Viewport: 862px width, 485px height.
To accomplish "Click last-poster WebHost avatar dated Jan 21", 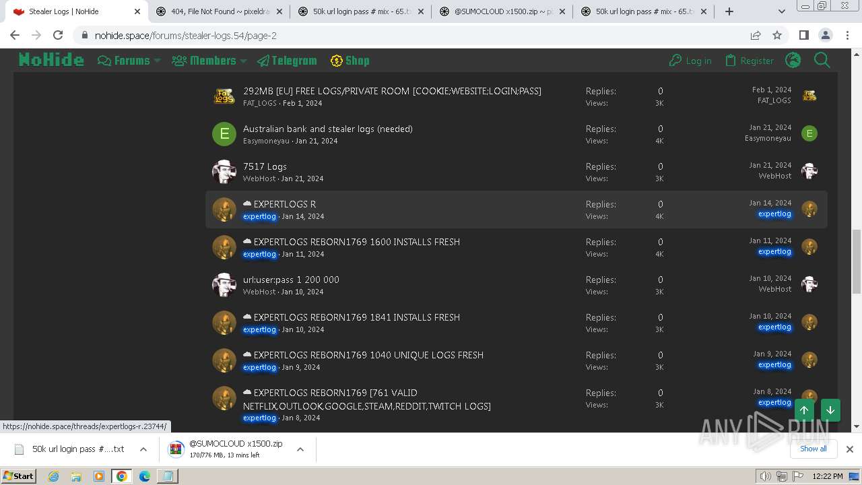I will [x=809, y=171].
